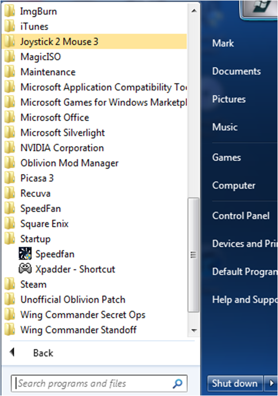The height and width of the screenshot is (396, 278).
Task: Open Help and Support
Action: pos(245,299)
